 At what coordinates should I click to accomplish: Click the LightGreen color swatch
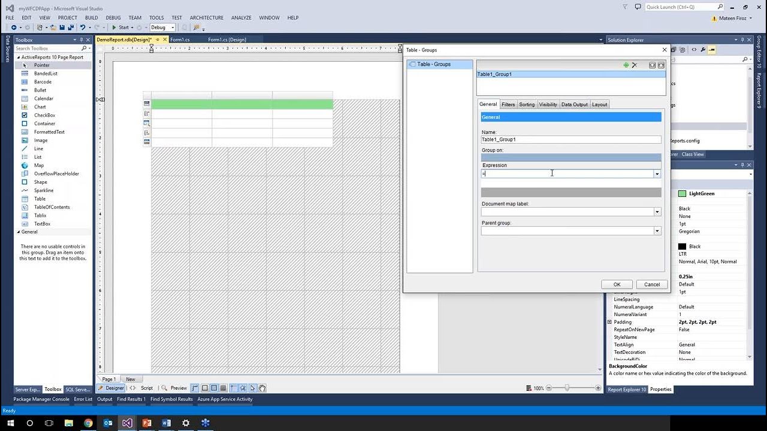[x=682, y=194]
